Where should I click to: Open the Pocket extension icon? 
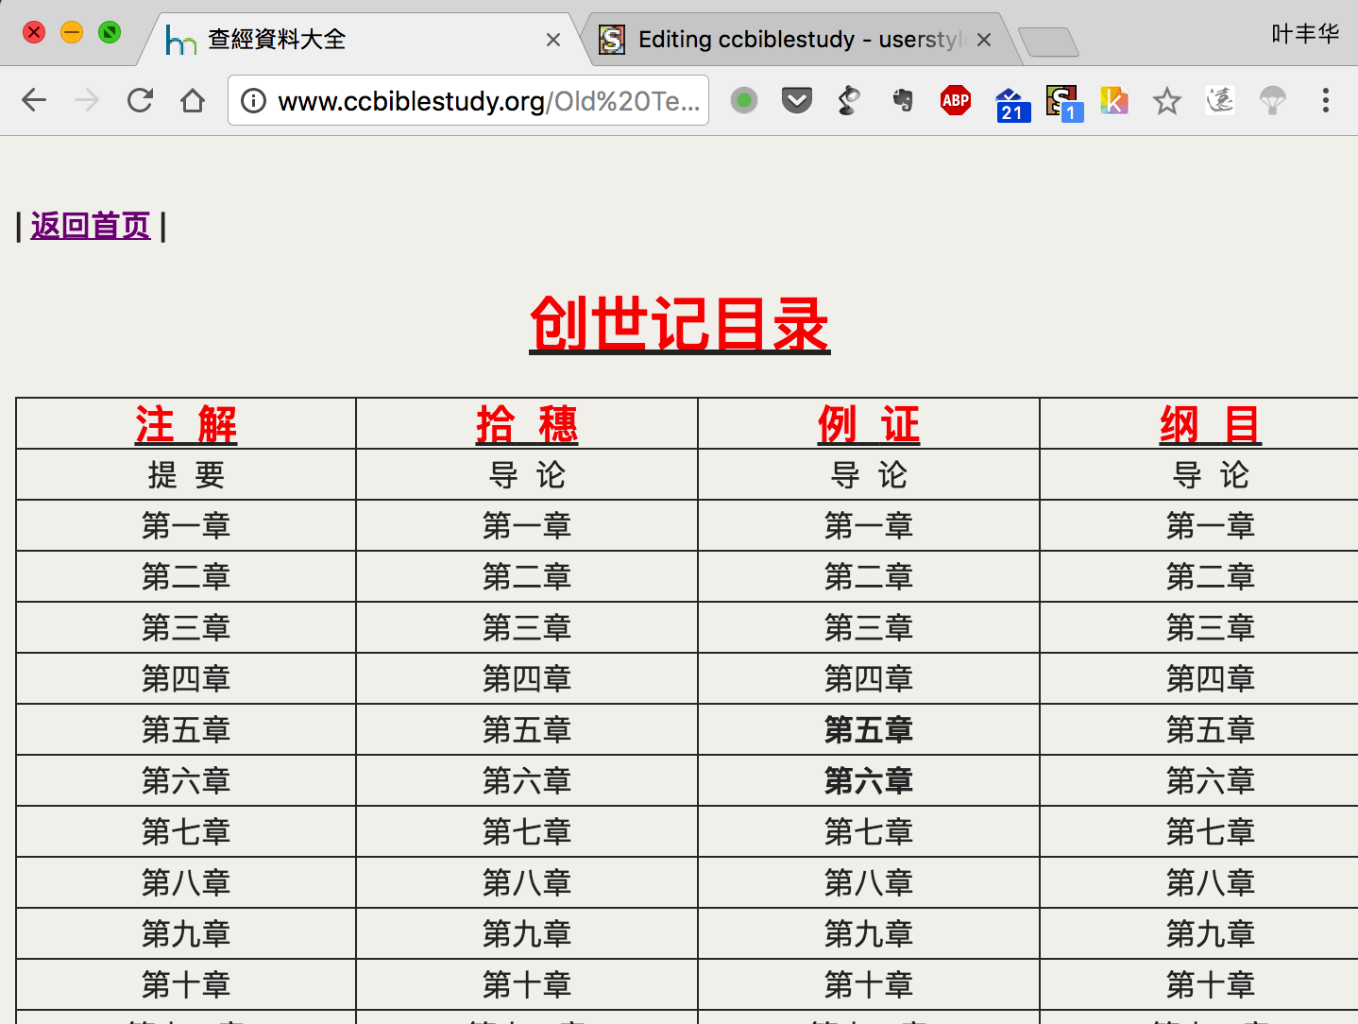pos(797,100)
